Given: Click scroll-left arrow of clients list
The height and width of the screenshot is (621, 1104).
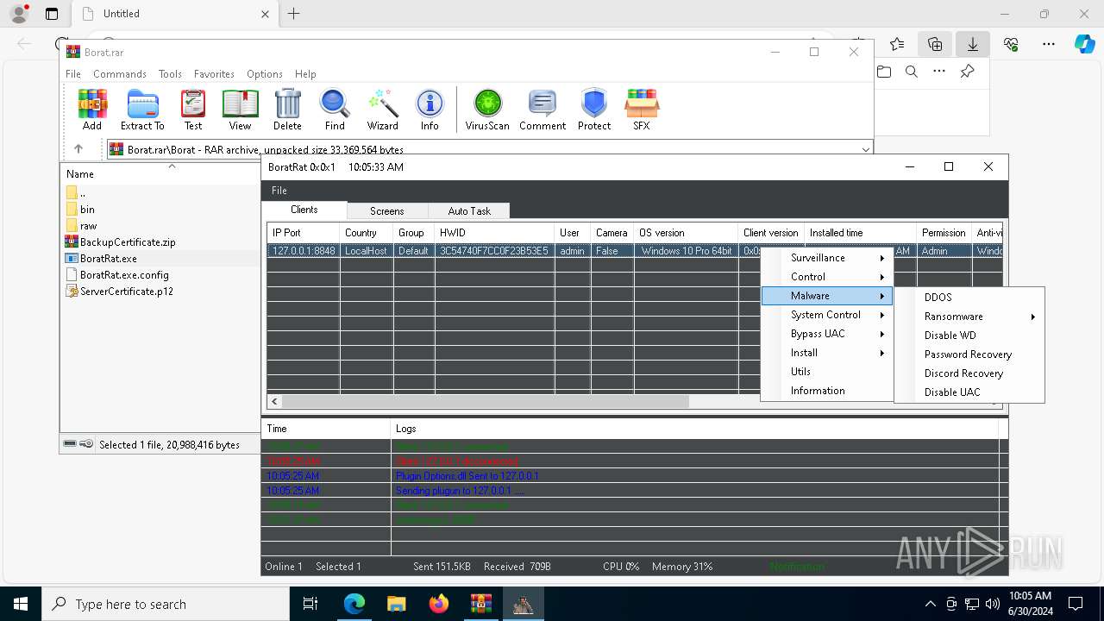Looking at the screenshot, I should (275, 402).
